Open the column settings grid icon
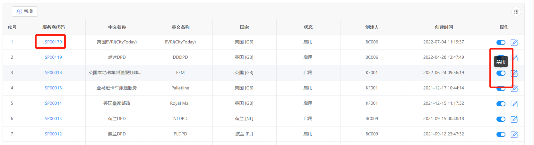Screen dimensions: 534x145 pos(516,11)
